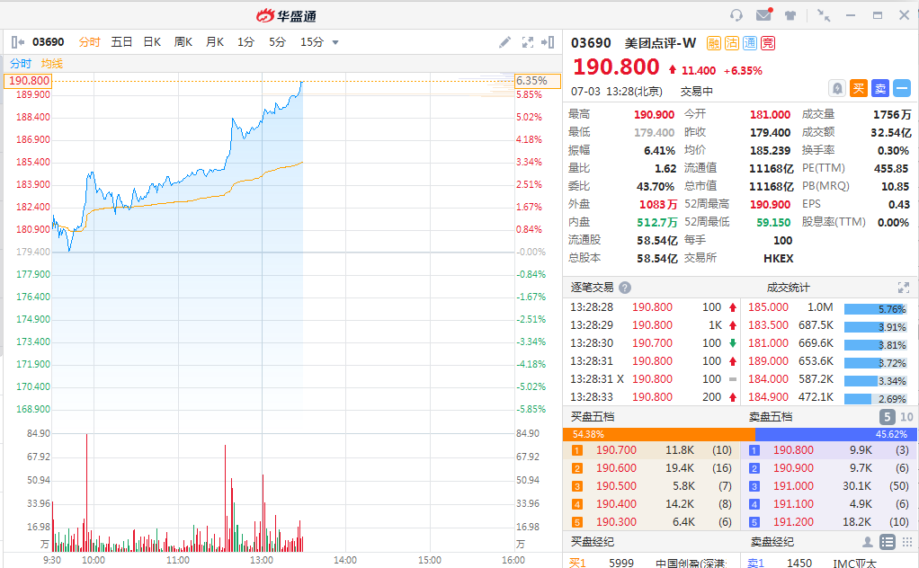Collapse the right quote panel
The height and width of the screenshot is (568, 919).
[x=548, y=42]
